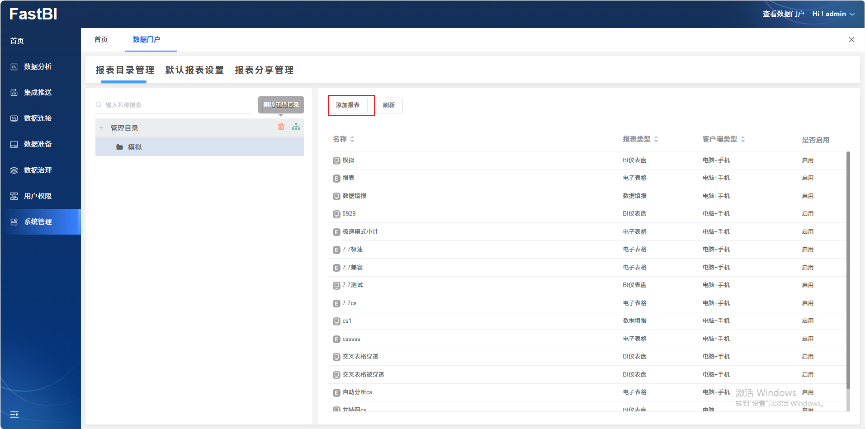The image size is (865, 429).
Task: Click the report list vertical scrollbar
Action: [848, 271]
